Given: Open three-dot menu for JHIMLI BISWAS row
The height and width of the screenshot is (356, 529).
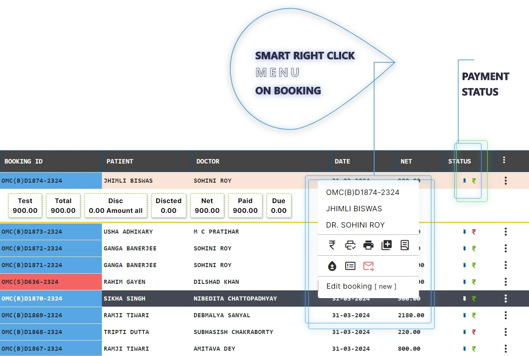Looking at the screenshot, I should click(506, 181).
